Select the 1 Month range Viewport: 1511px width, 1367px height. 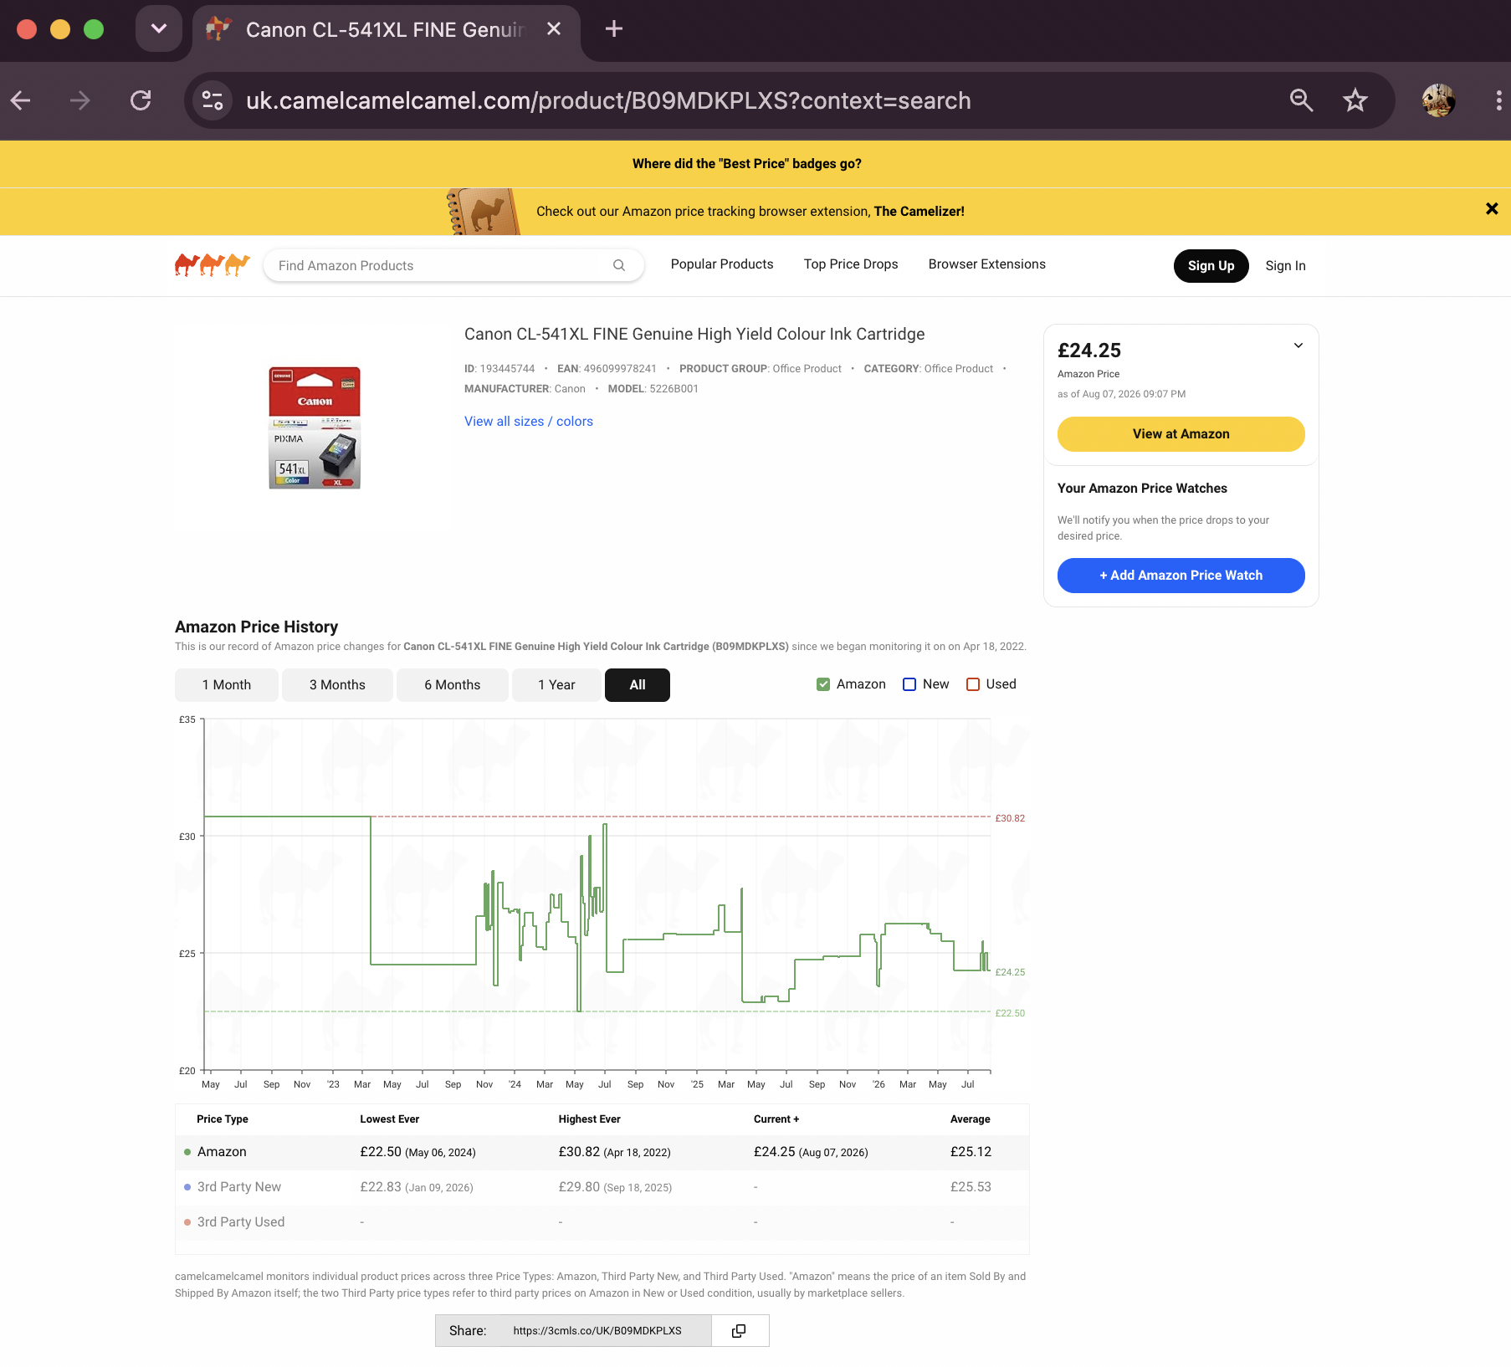coord(226,685)
